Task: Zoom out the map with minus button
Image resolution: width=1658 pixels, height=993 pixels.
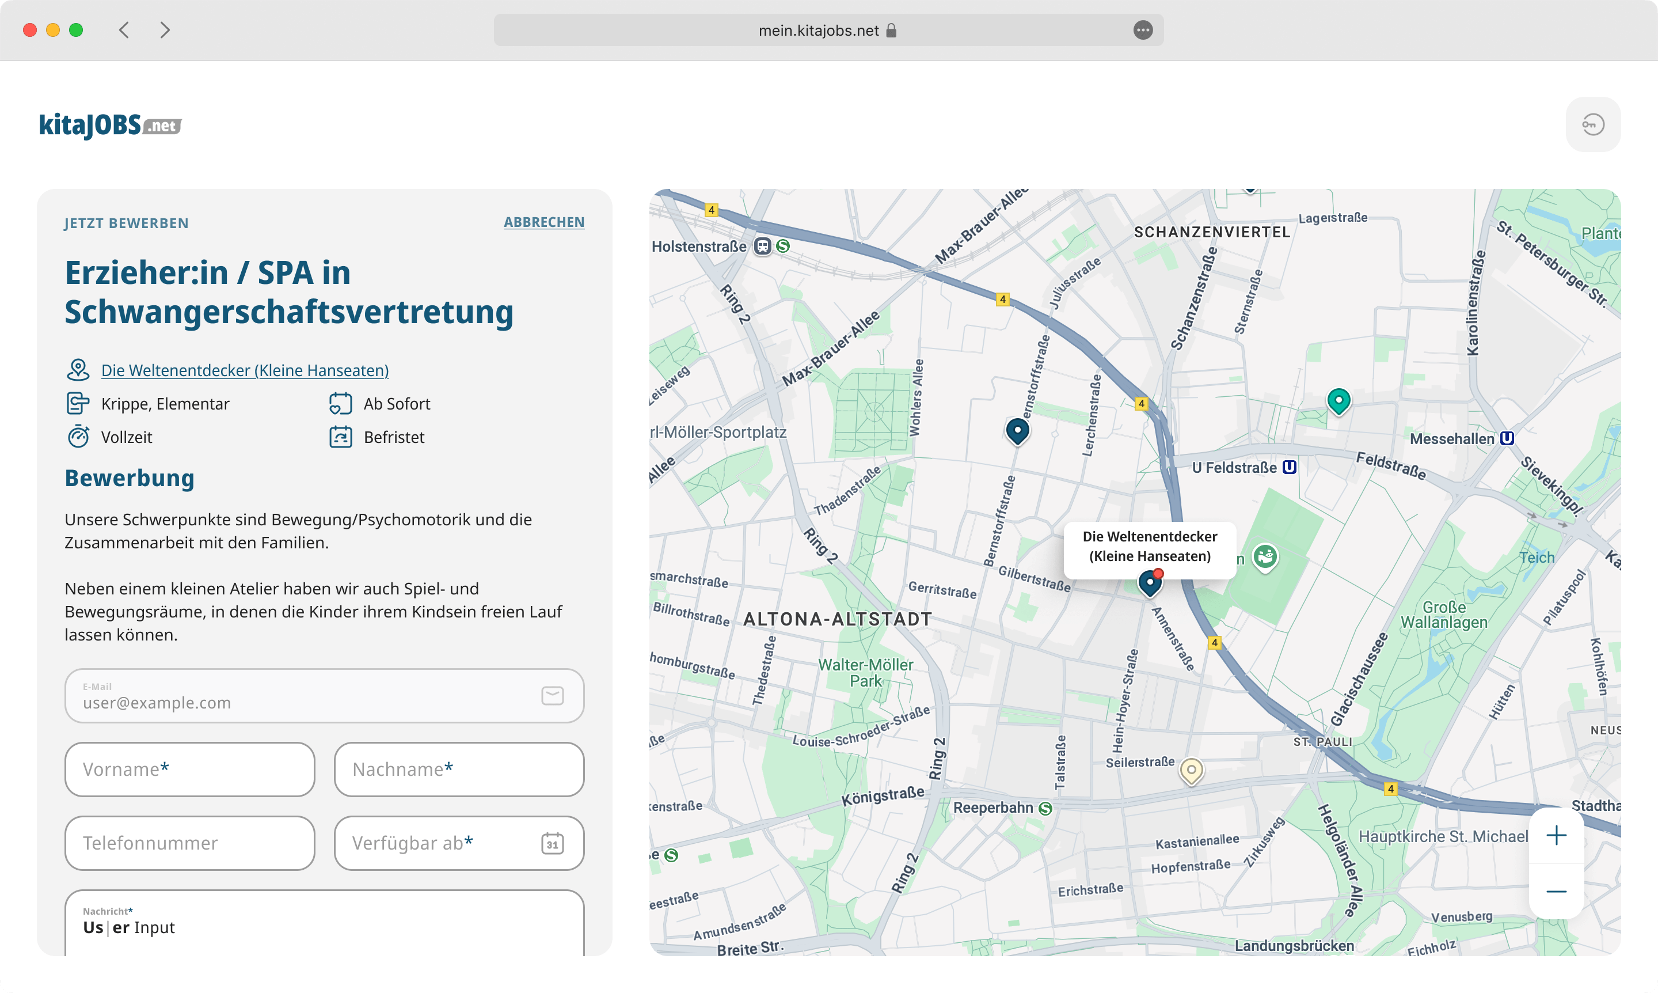Action: click(1556, 891)
